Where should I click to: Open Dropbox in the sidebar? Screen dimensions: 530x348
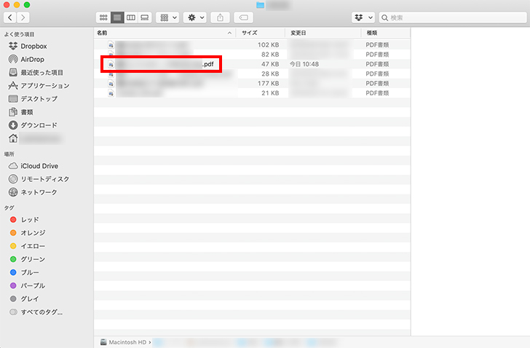tap(28, 46)
